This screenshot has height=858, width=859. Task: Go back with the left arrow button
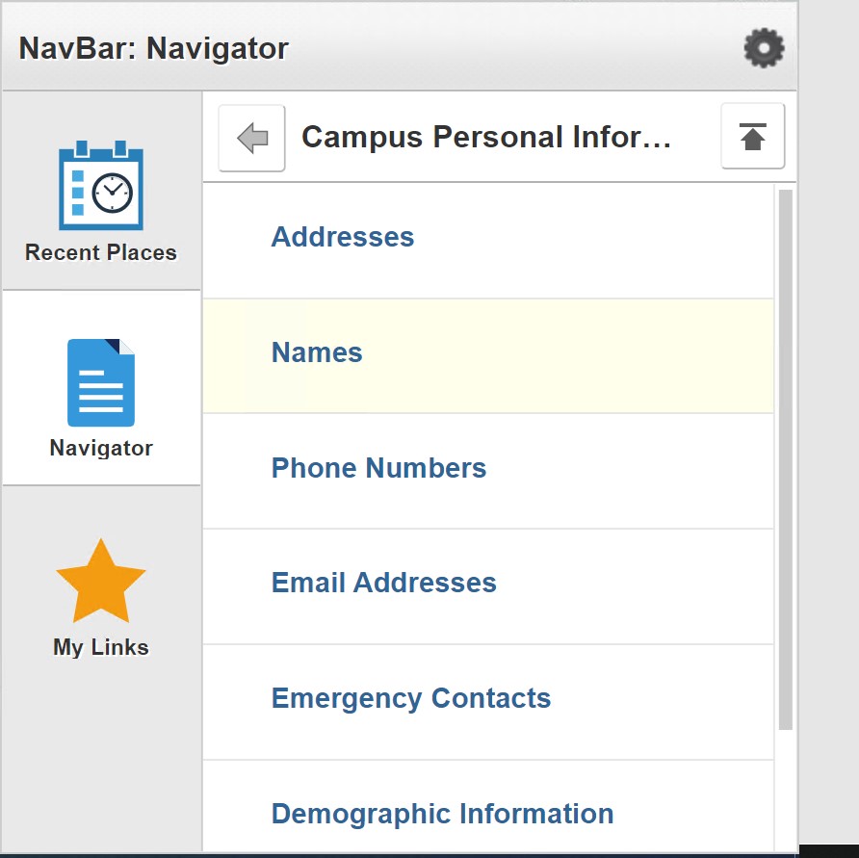251,139
